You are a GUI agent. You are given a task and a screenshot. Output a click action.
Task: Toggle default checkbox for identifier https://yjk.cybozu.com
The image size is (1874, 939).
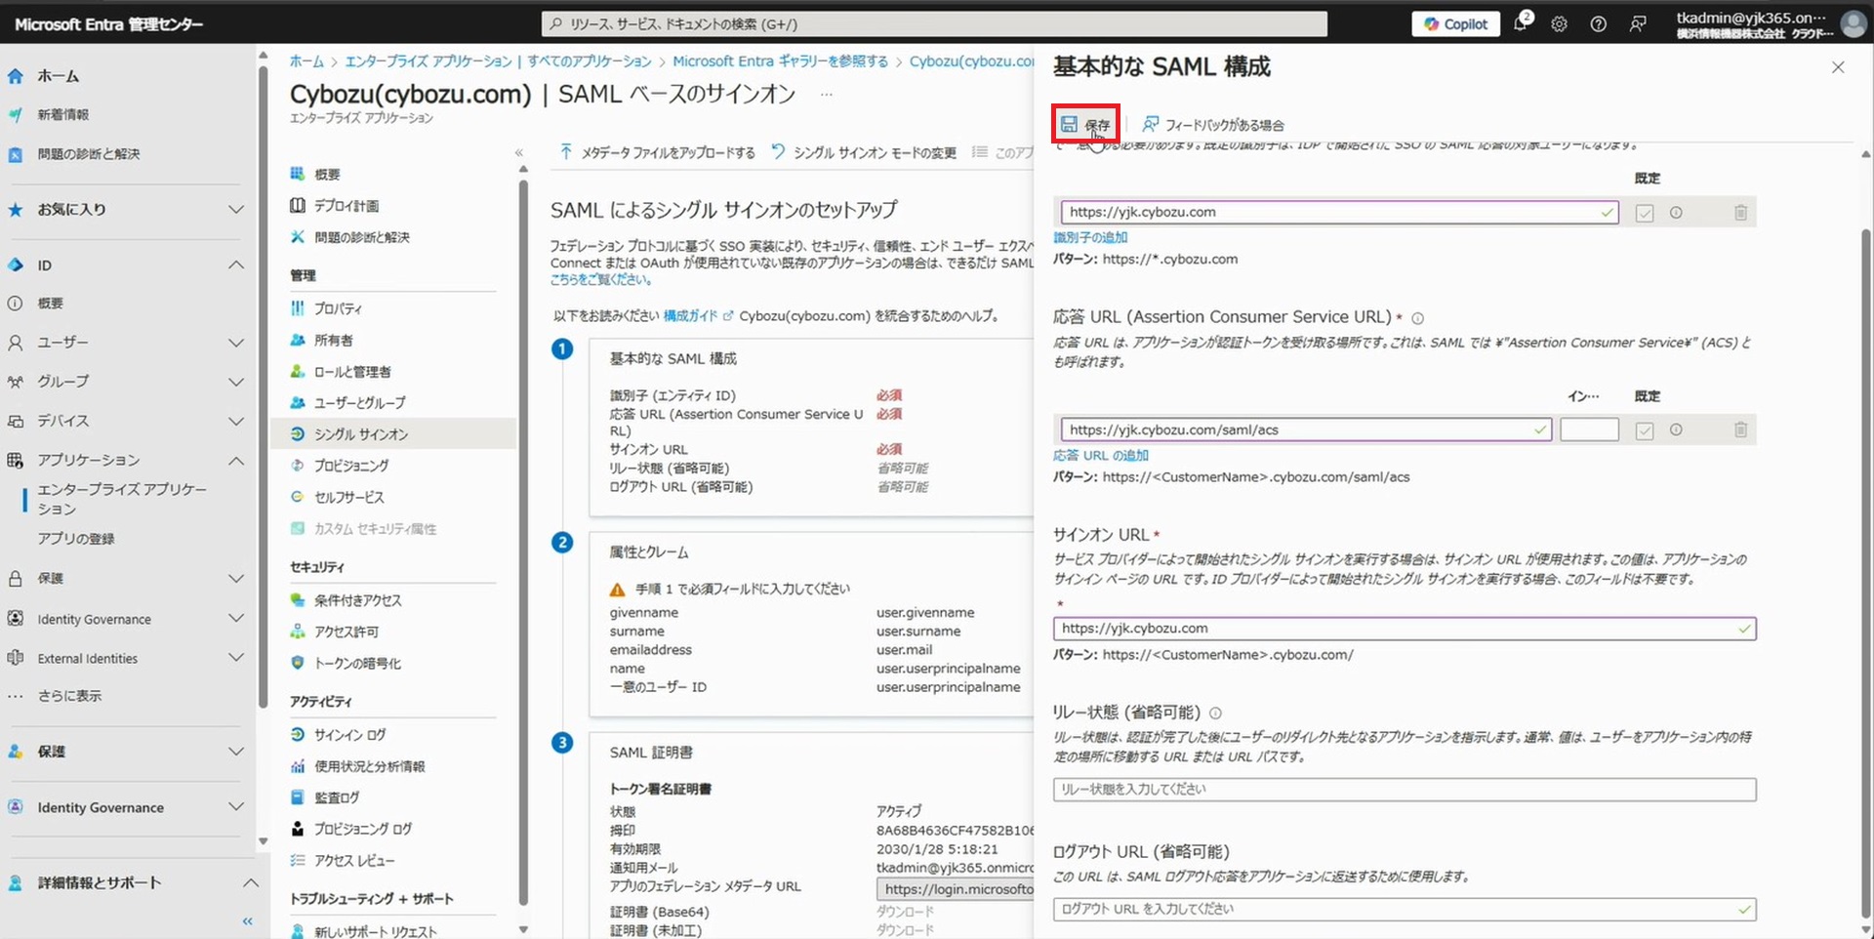[x=1645, y=213]
